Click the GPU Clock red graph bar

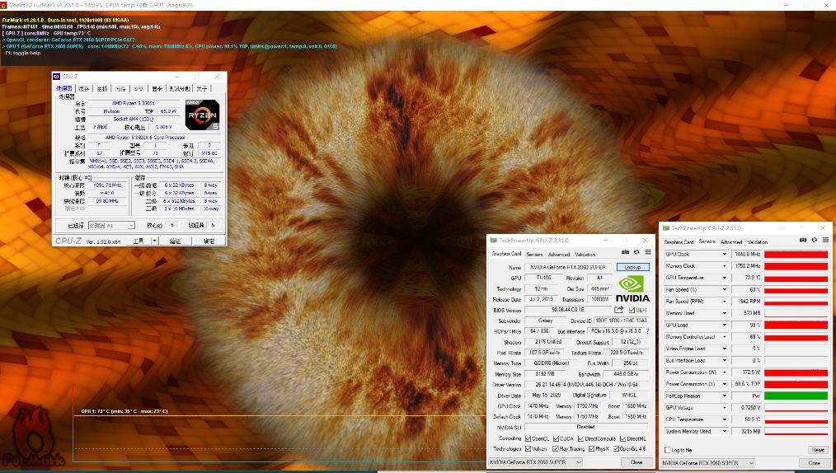[796, 254]
